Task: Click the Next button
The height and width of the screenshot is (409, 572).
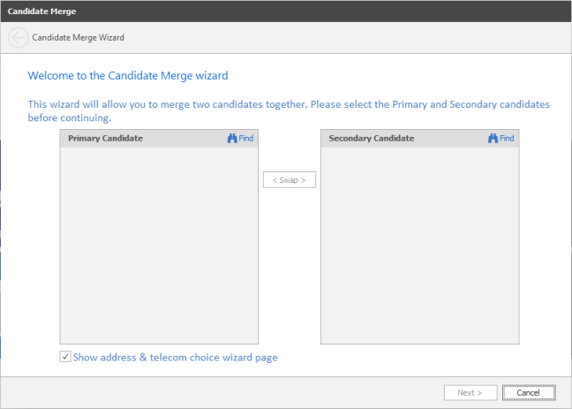Action: tap(469, 392)
